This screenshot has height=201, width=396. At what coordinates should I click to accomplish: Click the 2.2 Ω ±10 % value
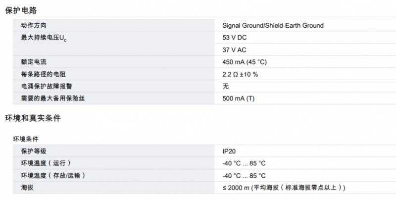(240, 74)
